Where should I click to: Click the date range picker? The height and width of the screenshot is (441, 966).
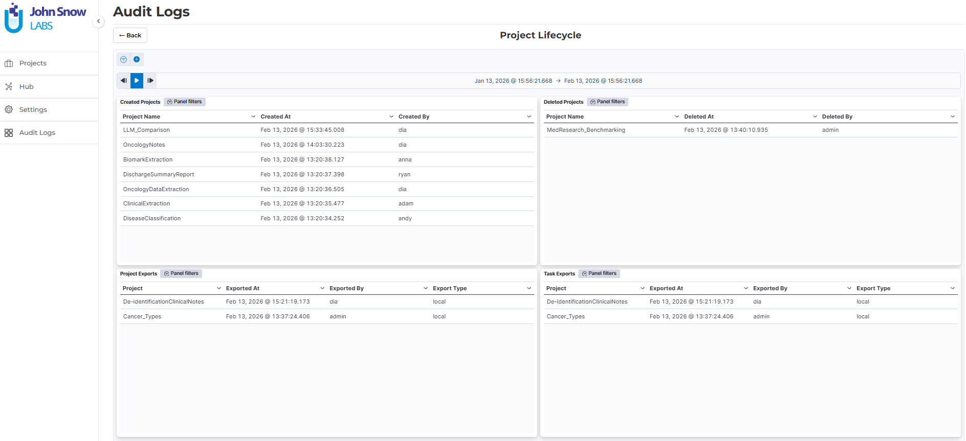558,81
